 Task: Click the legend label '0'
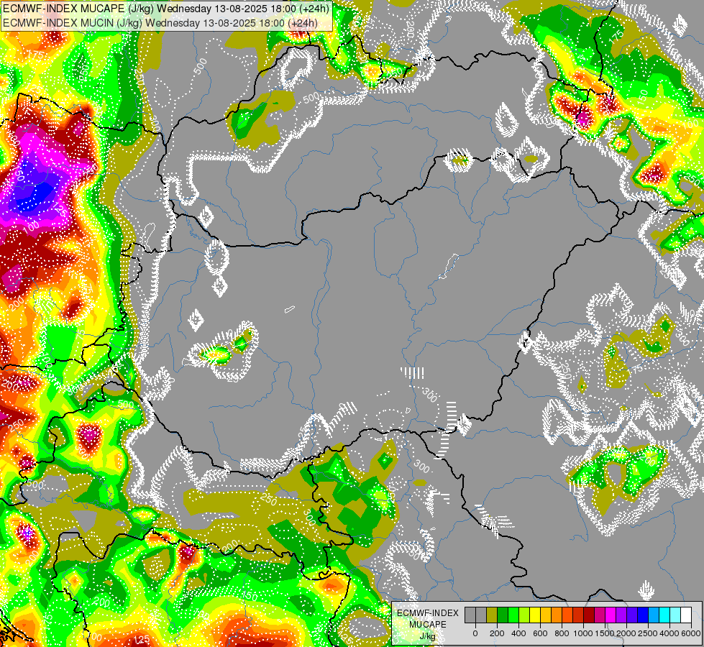[x=475, y=633]
